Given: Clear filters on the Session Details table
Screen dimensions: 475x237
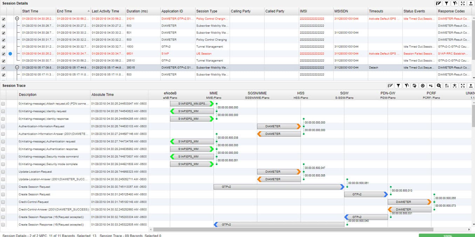Looking at the screenshot, I should point(455,3).
